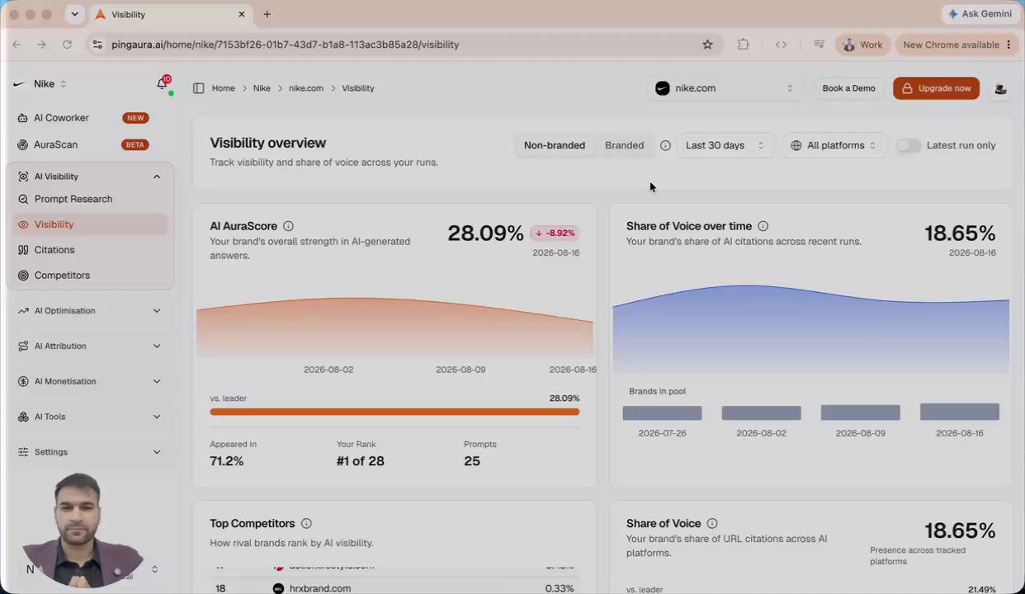Open Chrome extensions puzzle icon
This screenshot has height=594, width=1025.
click(744, 45)
